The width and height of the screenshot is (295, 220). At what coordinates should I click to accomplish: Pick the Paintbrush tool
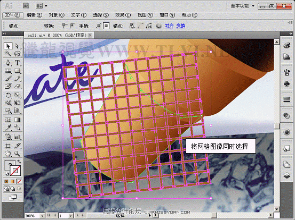point(8,79)
